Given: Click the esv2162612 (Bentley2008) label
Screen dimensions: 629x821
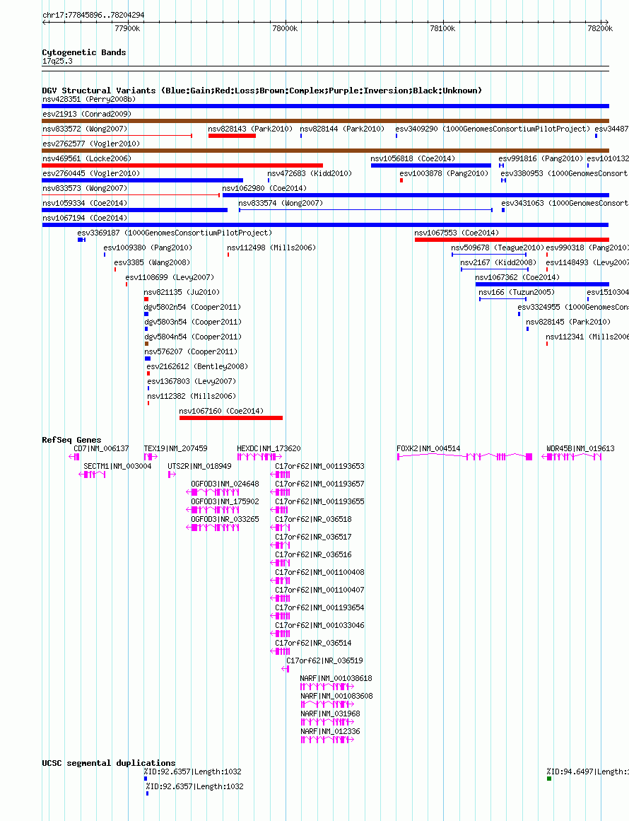Looking at the screenshot, I should (x=197, y=366).
